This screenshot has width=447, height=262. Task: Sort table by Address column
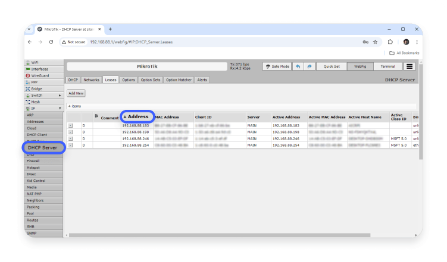[x=138, y=116]
